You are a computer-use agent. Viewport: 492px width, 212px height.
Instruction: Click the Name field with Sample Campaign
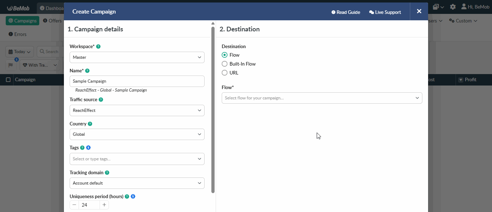click(x=137, y=81)
